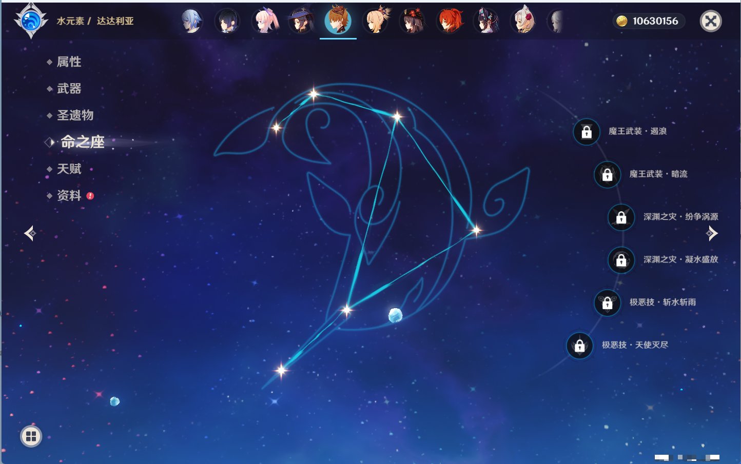Click the Hydro element emblem icon
Image resolution: width=741 pixels, height=464 pixels.
(x=31, y=21)
